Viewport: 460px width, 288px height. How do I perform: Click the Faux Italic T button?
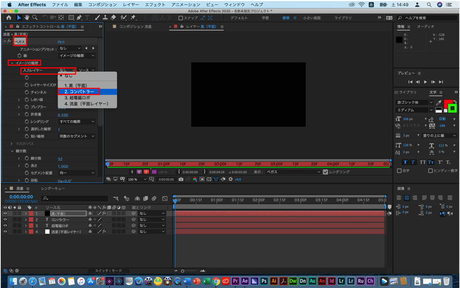tap(413, 162)
